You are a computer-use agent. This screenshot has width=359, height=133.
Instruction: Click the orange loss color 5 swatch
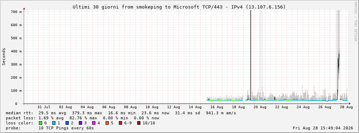pyautogui.click(x=107, y=123)
